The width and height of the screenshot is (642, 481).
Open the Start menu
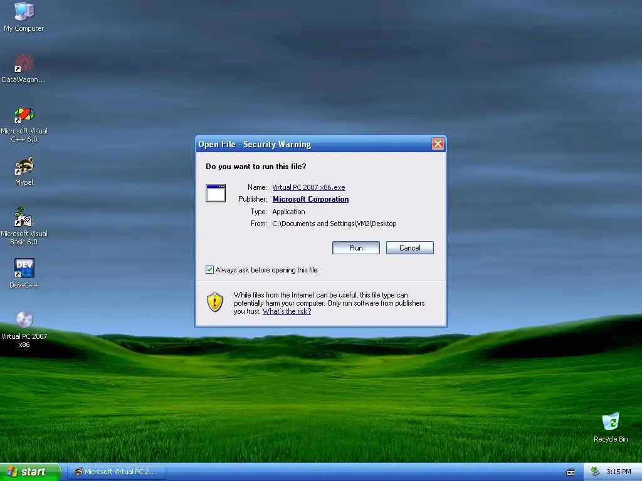click(x=30, y=472)
